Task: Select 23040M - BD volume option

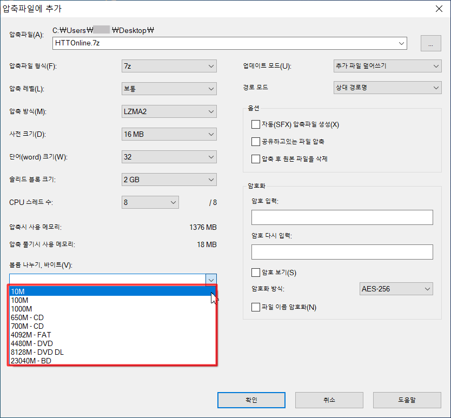Action: [112, 361]
